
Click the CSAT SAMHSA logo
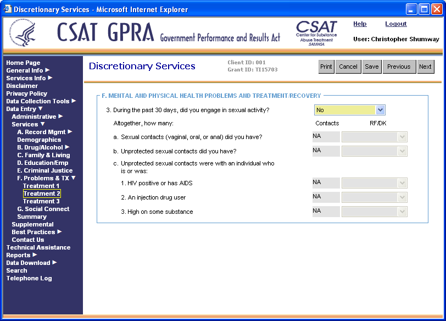316,34
